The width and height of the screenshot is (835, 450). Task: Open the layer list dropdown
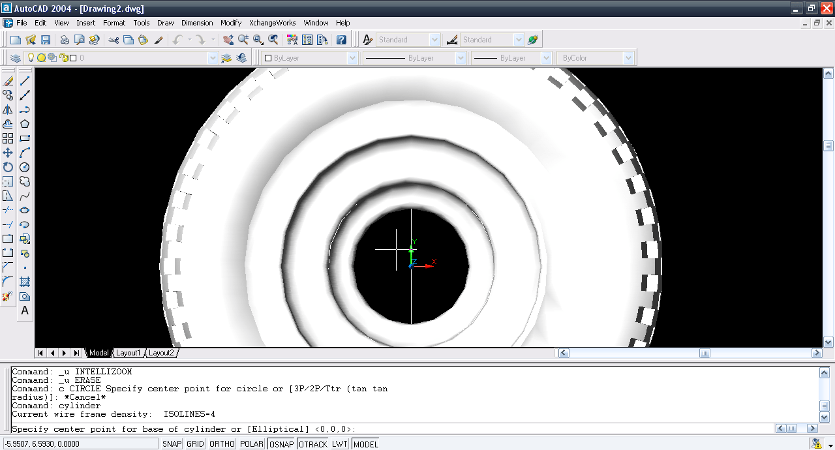tap(213, 58)
